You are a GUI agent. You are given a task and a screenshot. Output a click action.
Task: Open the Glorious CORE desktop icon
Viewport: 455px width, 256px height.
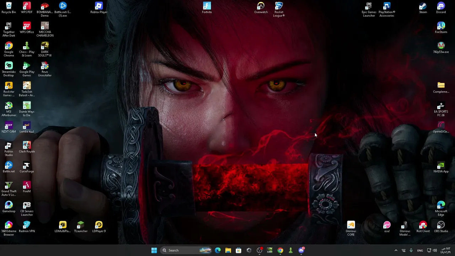(351, 229)
